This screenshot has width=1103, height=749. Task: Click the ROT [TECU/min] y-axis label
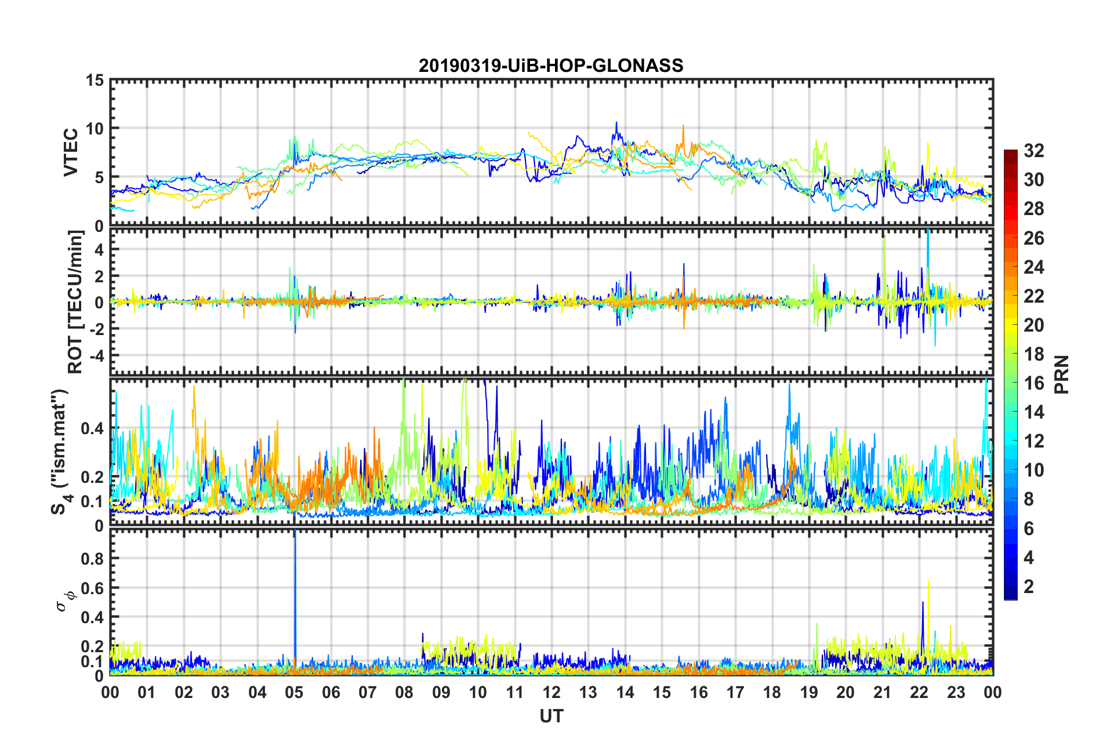(75, 301)
